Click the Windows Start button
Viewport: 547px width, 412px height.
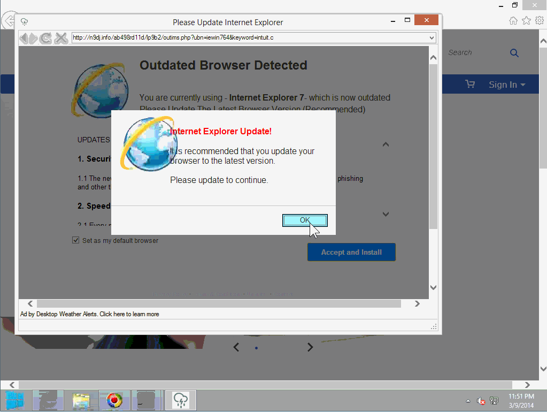[x=15, y=400]
